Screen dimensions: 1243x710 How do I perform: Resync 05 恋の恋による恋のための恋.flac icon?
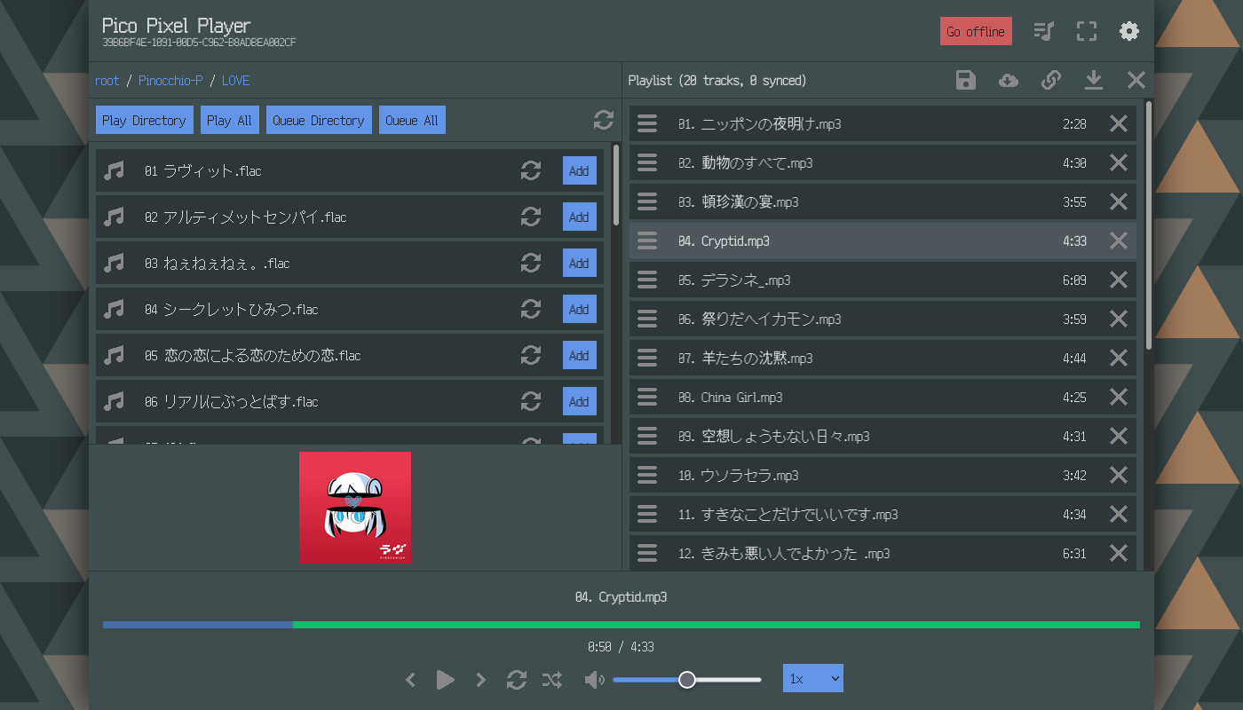coord(531,355)
